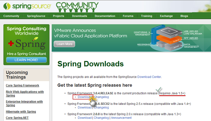This screenshot has width=211, height=121.
Task: Open Documentation in the nav bar
Action: point(105,16)
